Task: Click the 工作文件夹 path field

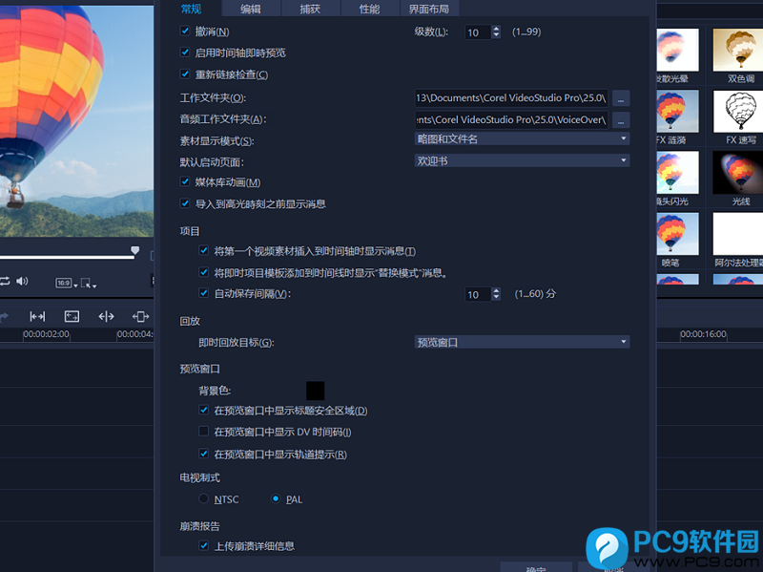Action: point(511,98)
